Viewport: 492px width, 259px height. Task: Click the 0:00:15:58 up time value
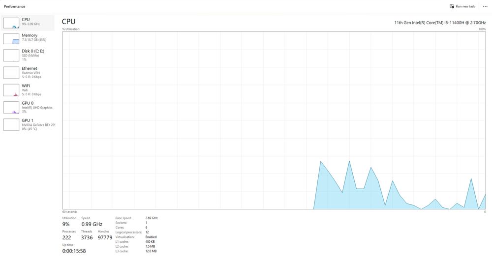74,251
